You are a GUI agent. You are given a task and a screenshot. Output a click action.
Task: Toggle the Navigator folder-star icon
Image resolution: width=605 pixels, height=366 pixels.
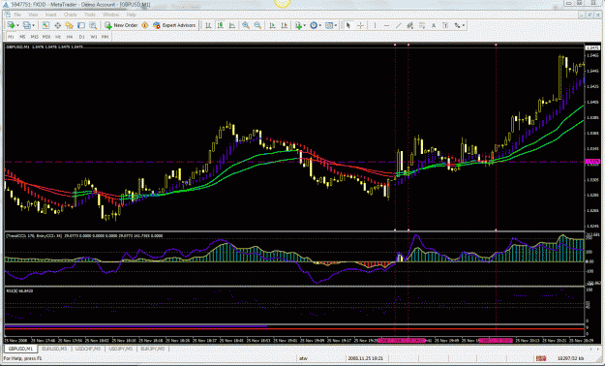pos(69,25)
